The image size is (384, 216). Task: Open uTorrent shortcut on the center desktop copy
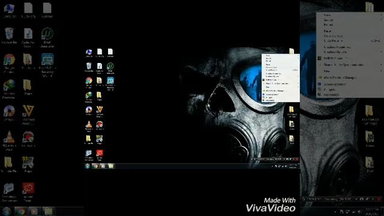pos(110,66)
